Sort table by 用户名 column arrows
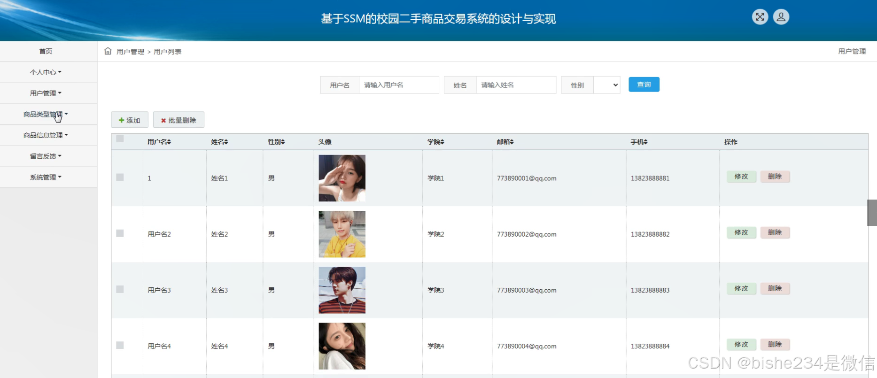The height and width of the screenshot is (378, 877). click(169, 142)
